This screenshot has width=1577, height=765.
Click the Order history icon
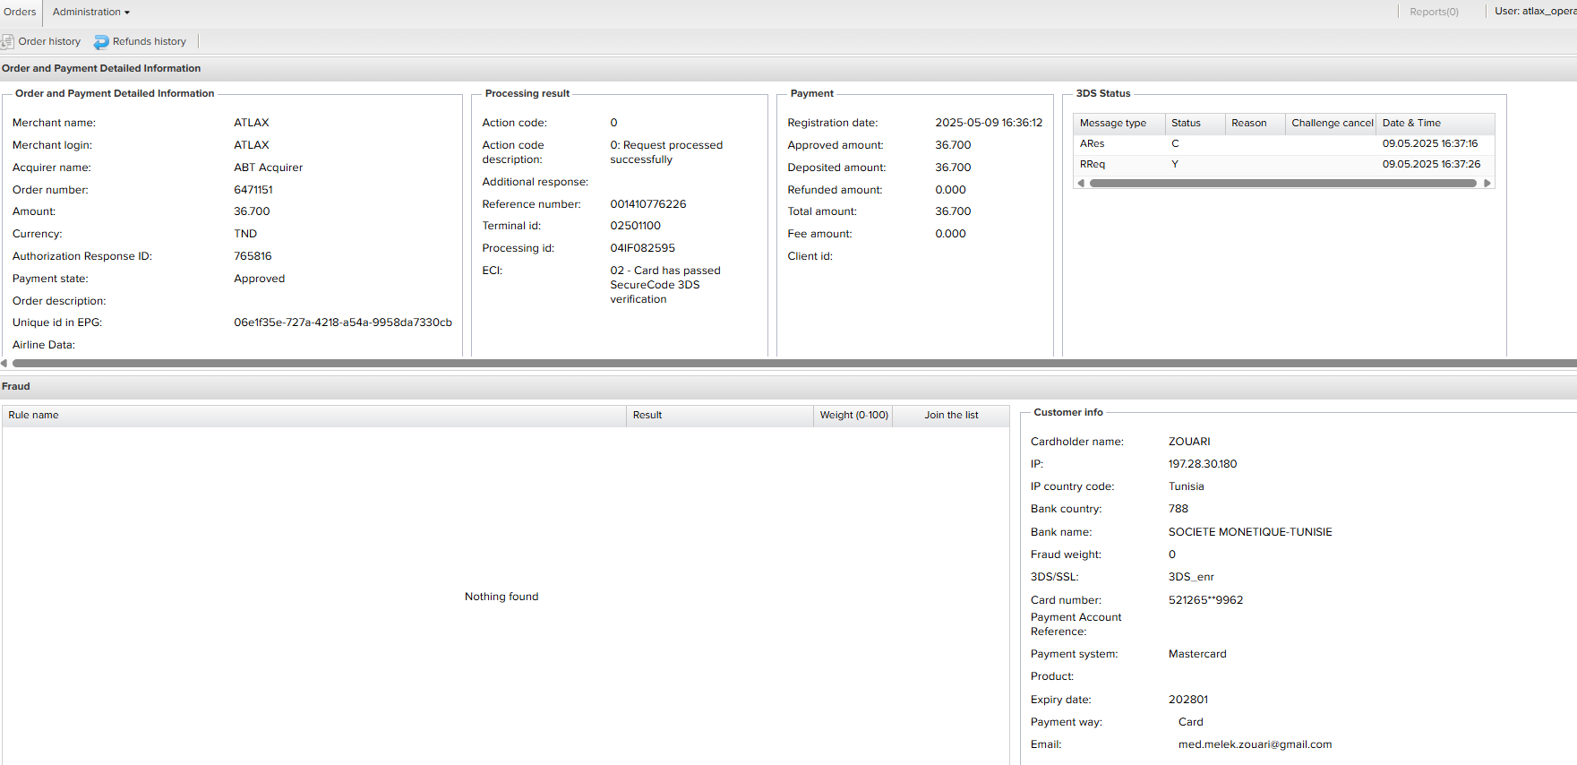click(x=7, y=41)
